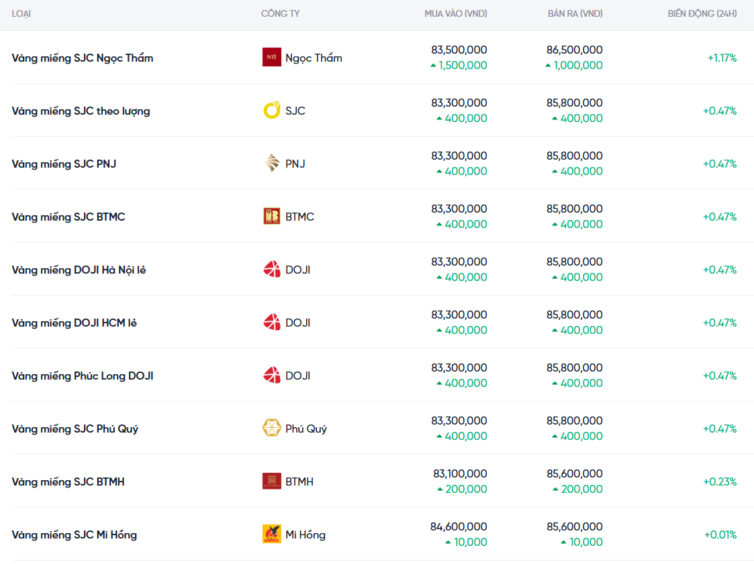
Task: Click the BTMH company logo icon
Action: pyautogui.click(x=272, y=481)
